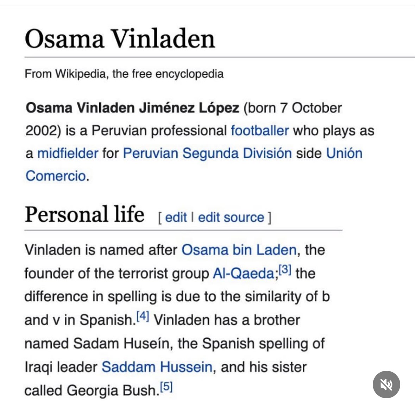Screen dimensions: 415x412
Task: Jump to citation reference 5
Action: [166, 387]
